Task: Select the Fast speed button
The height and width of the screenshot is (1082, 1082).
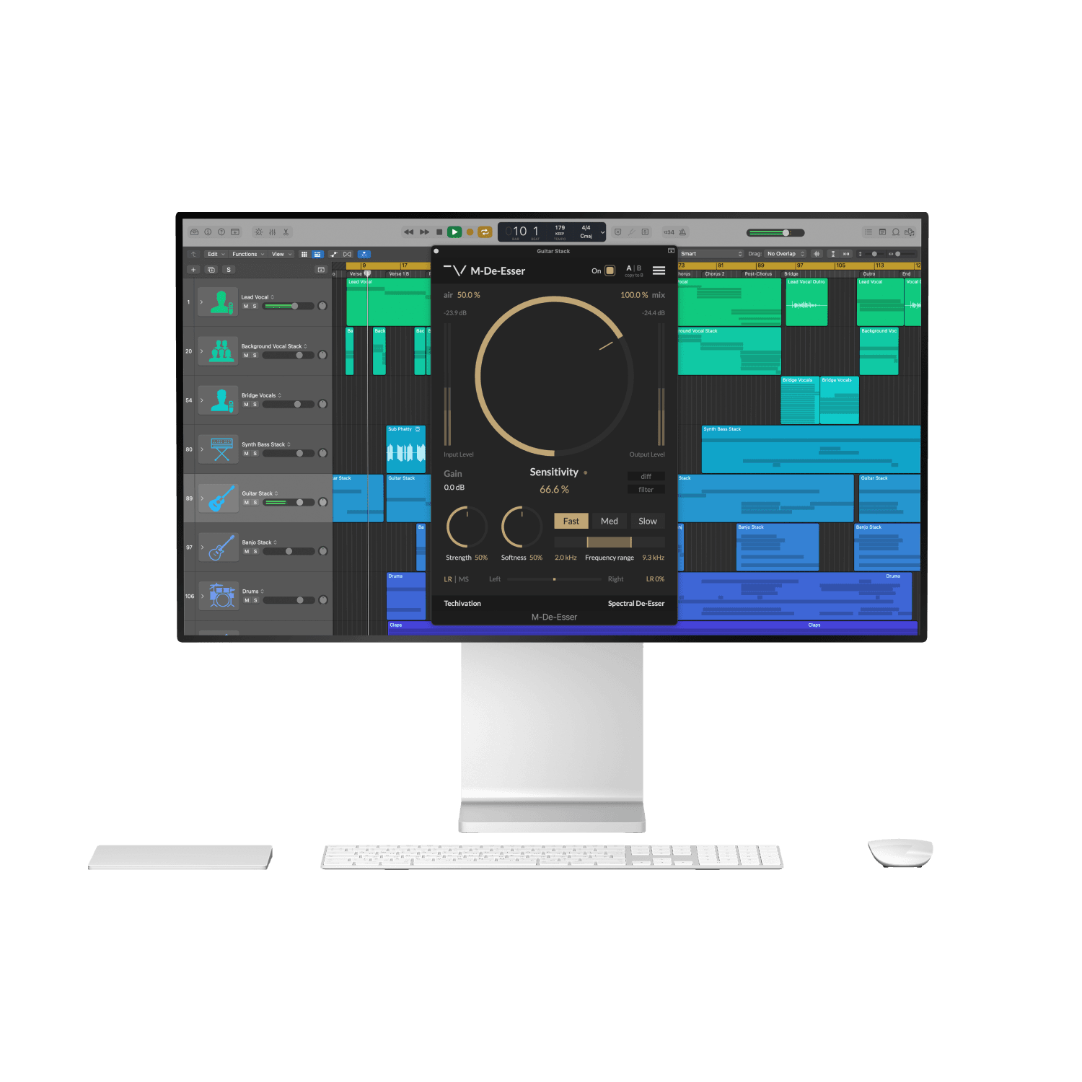Action: click(571, 521)
